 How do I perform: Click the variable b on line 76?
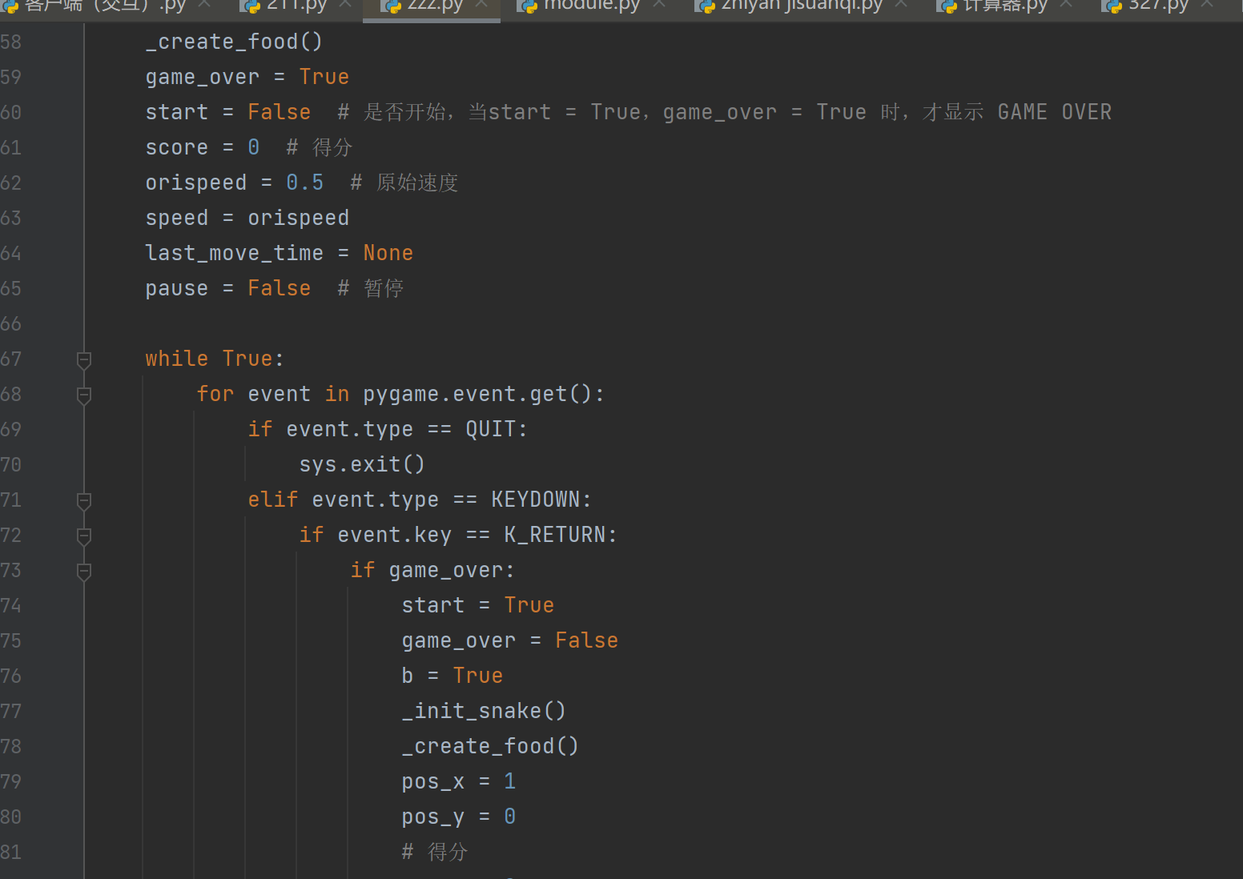407,676
